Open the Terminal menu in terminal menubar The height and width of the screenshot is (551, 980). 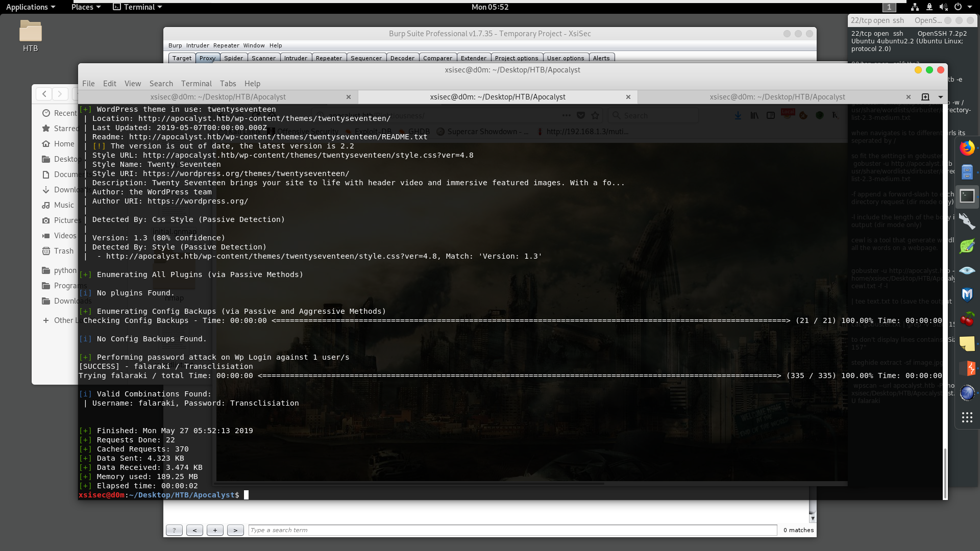(x=197, y=84)
